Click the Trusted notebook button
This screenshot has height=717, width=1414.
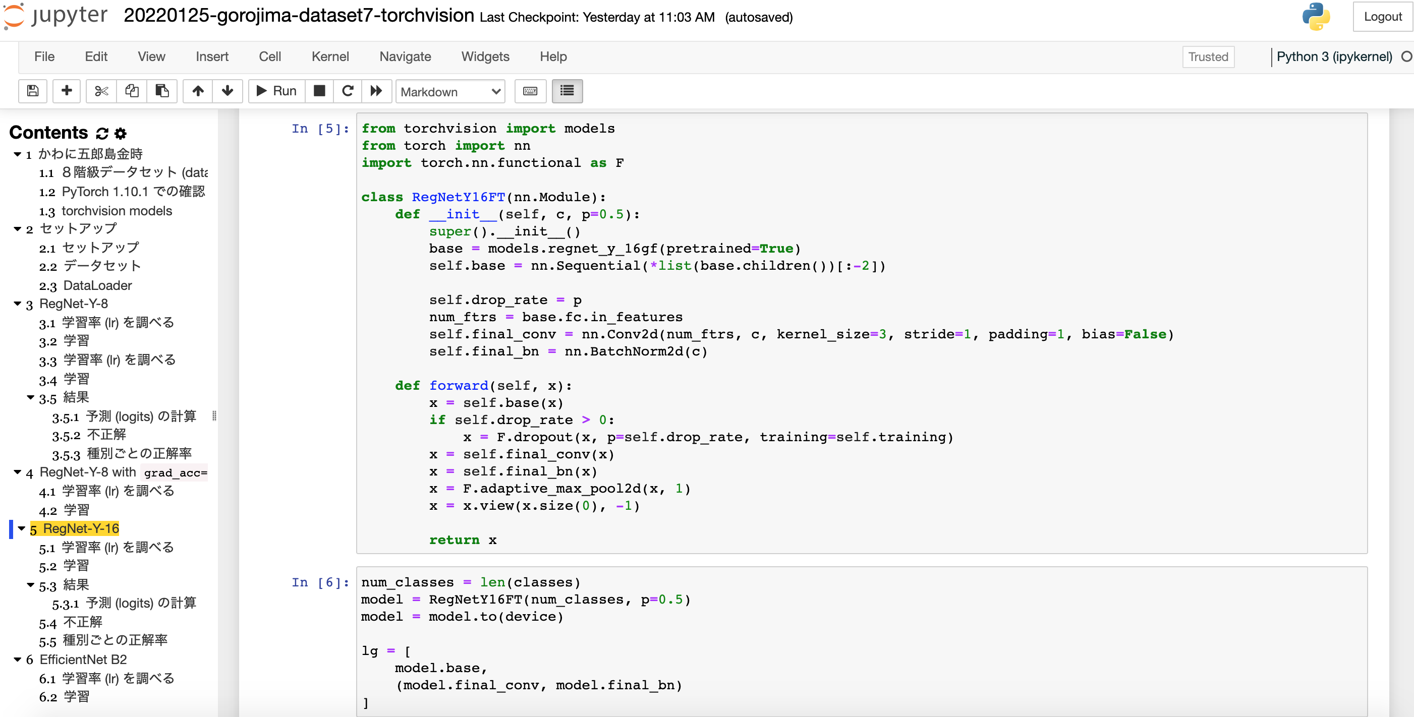click(x=1208, y=56)
